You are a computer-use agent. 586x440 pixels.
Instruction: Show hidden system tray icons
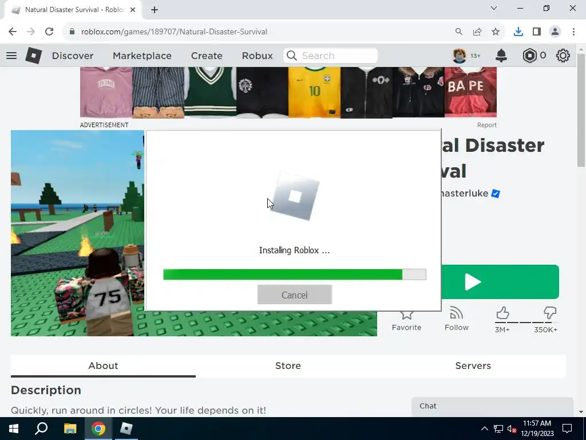coord(484,429)
